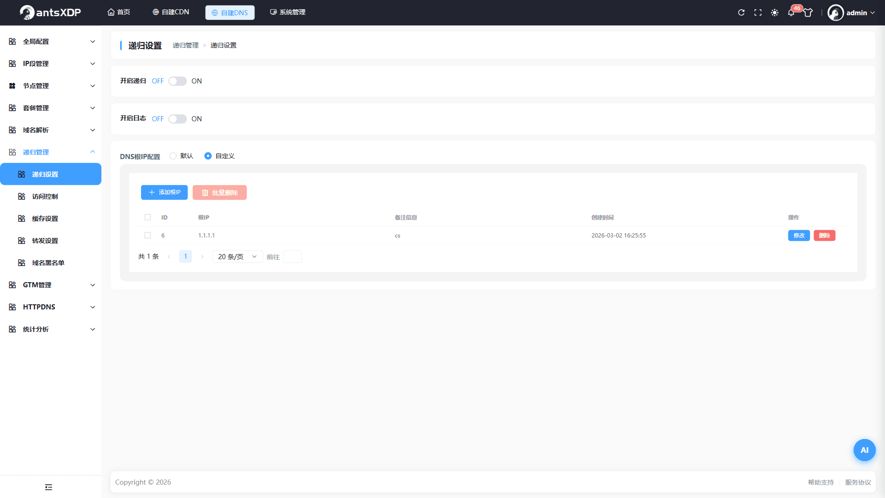Screen dimensions: 885x498
Task: Open the shirt skin icon
Action: click(x=808, y=12)
